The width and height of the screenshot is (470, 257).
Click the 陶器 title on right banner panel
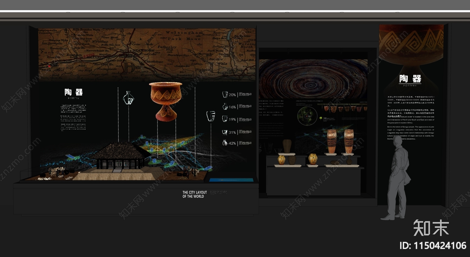(410, 79)
